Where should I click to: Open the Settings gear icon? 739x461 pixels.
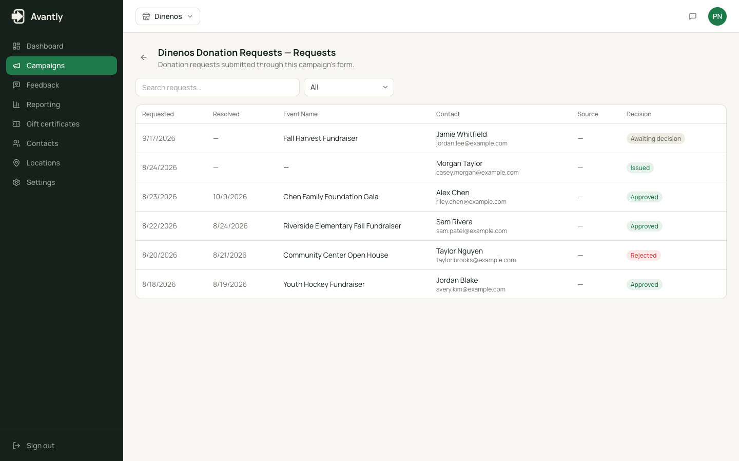pos(16,182)
